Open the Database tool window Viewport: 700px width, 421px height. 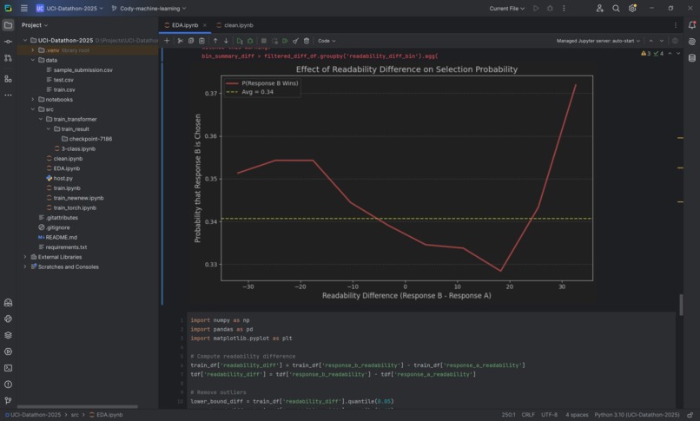[x=691, y=58]
